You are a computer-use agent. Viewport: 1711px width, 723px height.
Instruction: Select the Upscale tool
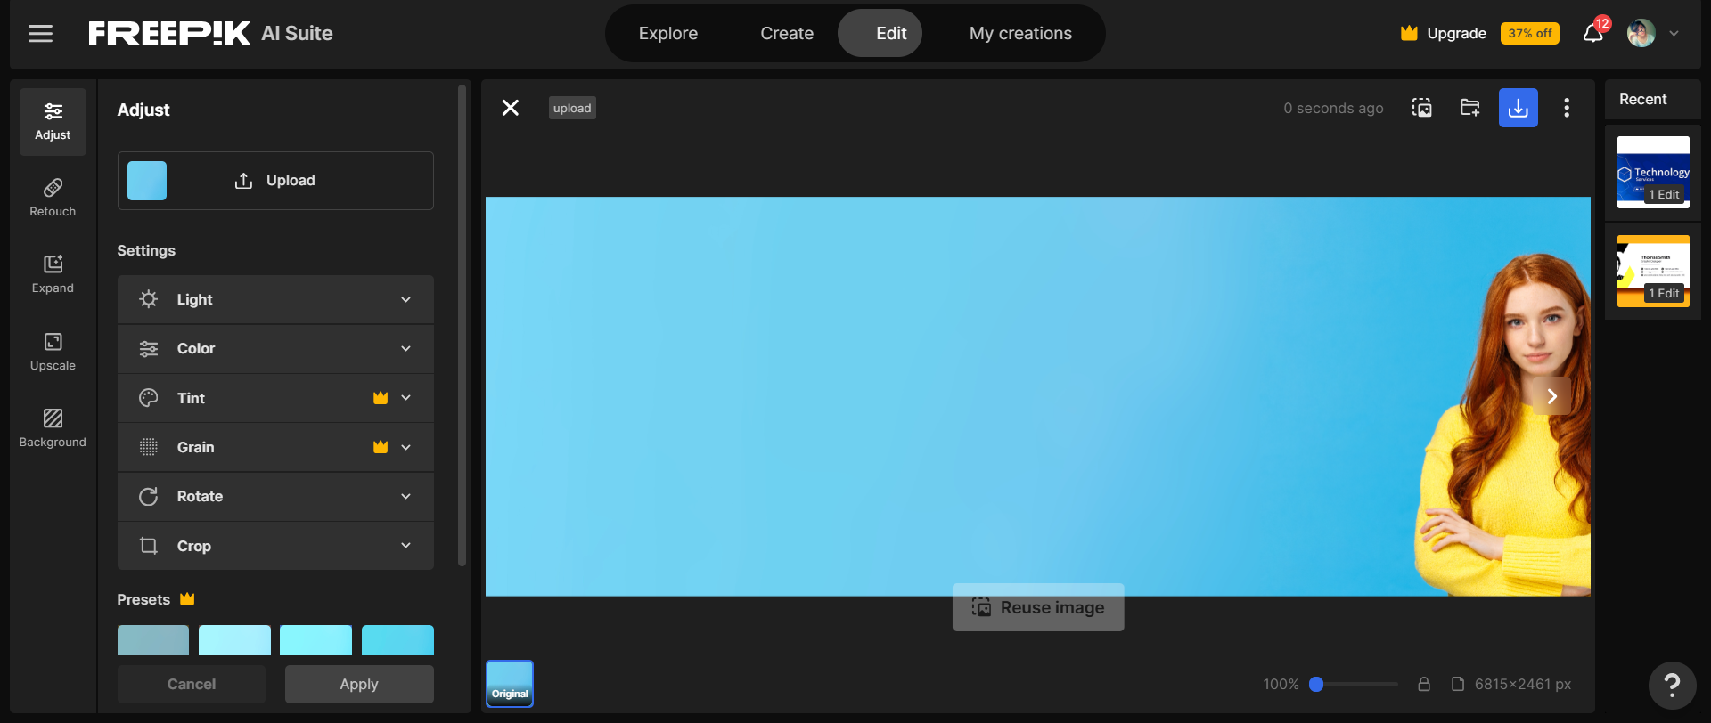(x=53, y=353)
